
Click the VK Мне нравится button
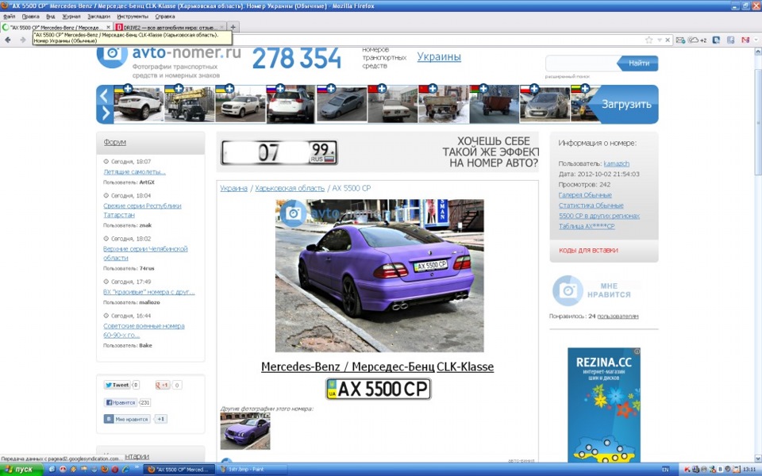tap(126, 419)
